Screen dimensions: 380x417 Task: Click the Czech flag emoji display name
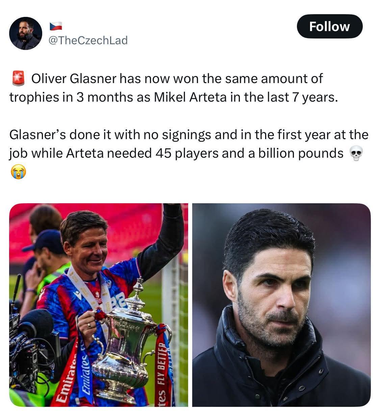click(56, 26)
